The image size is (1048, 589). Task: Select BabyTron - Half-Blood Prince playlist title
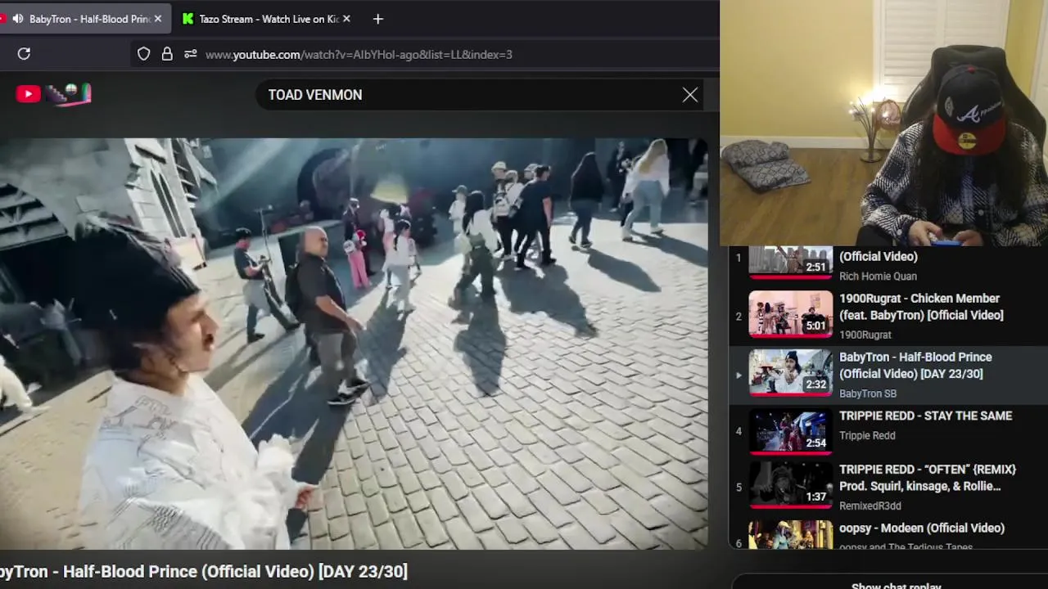click(x=915, y=366)
